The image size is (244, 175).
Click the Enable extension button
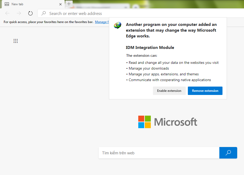pyautogui.click(x=169, y=91)
